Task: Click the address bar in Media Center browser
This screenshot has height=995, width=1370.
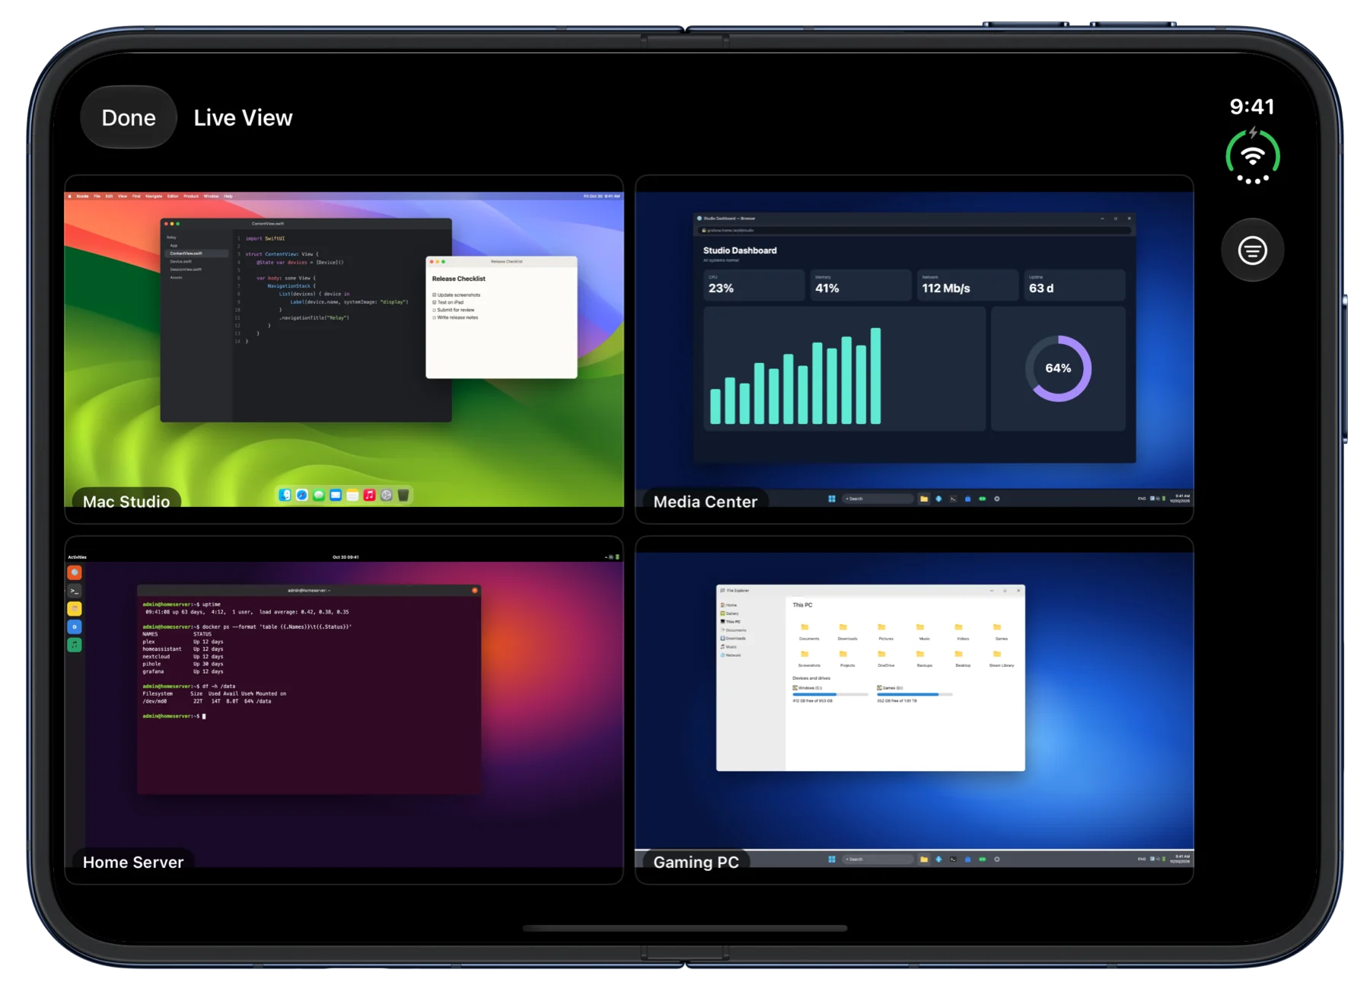Action: [x=915, y=230]
